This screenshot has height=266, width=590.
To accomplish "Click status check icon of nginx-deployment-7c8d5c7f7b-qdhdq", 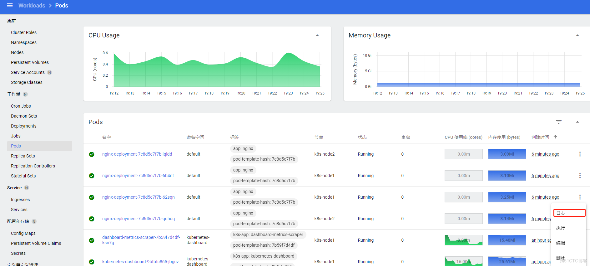I will pos(92,219).
